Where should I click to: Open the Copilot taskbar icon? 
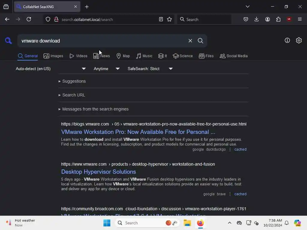tap(297, 223)
